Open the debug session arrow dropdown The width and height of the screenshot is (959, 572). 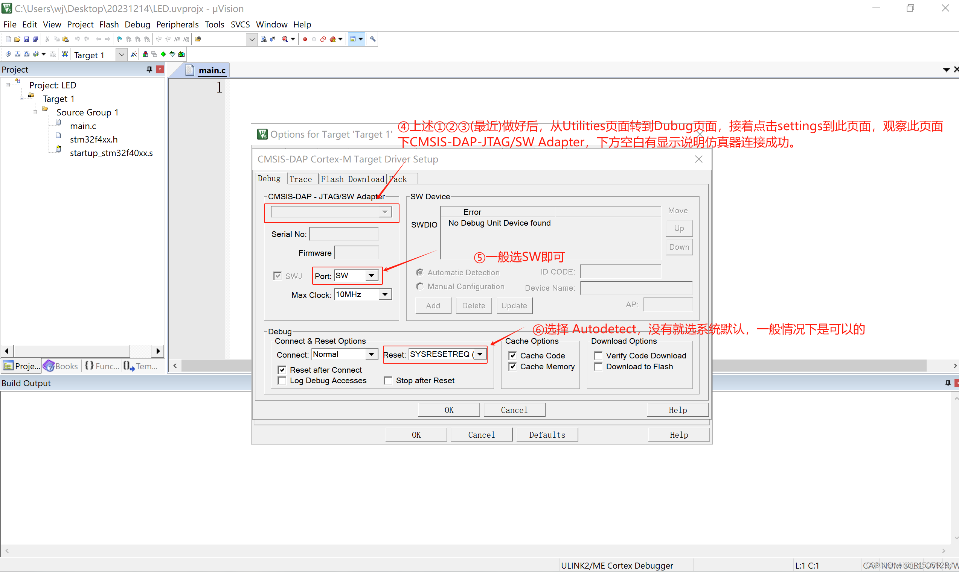293,39
